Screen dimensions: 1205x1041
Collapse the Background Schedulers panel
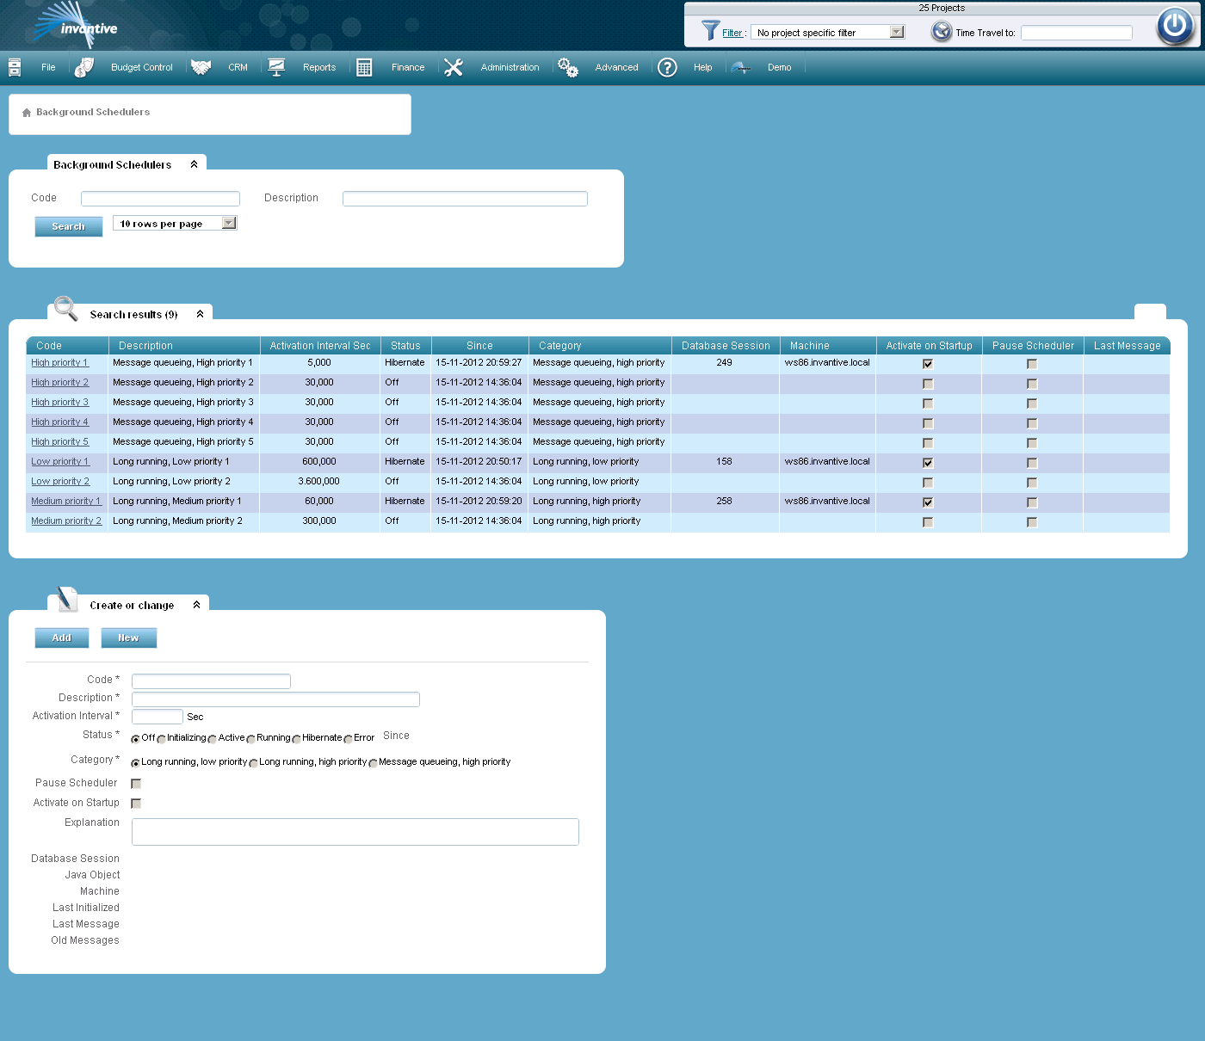tap(195, 164)
